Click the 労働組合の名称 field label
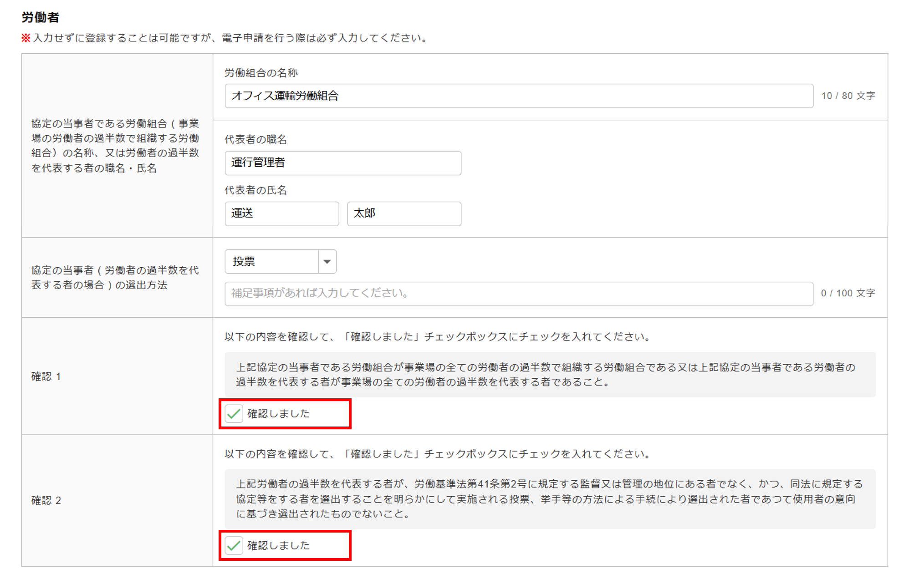Image resolution: width=909 pixels, height=584 pixels. 261,73
